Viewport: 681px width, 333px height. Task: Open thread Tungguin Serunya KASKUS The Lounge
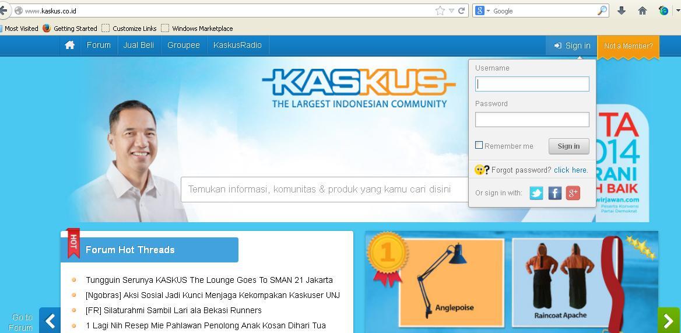coord(209,280)
